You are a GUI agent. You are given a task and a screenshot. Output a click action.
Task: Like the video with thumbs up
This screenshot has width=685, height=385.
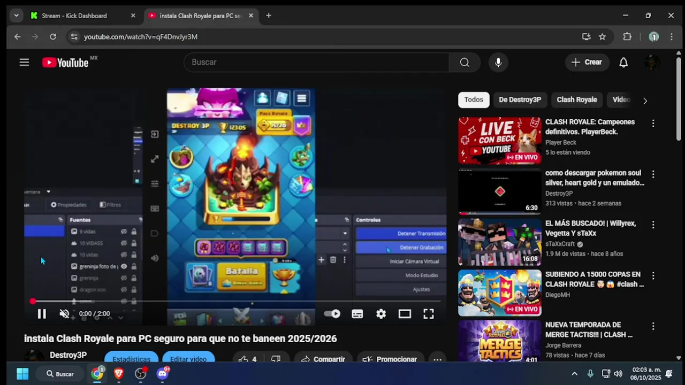[247, 359]
